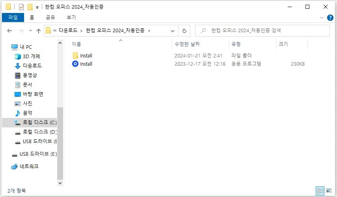The height and width of the screenshot is (197, 337).
Task: Click the date 2024-01-21 오전 2:41
Action: click(198, 56)
